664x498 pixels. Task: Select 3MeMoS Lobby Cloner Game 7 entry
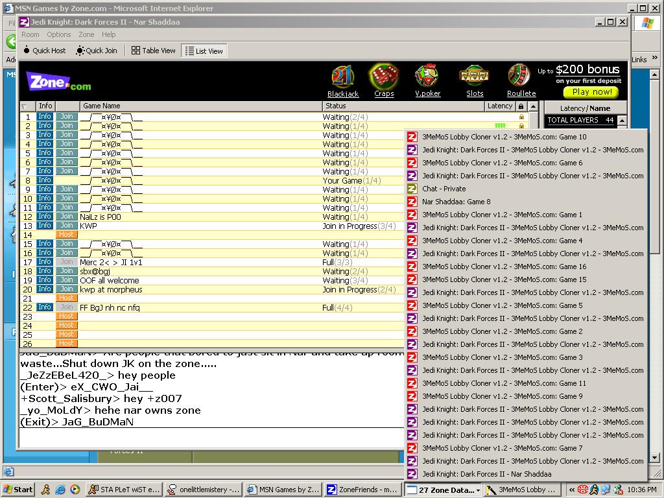pos(526,448)
